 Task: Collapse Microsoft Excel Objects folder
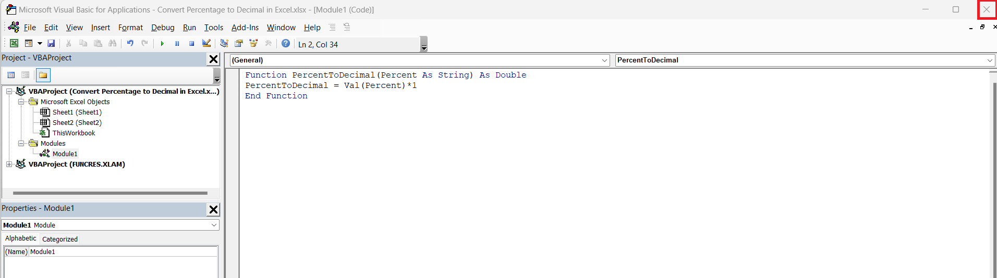[21, 102]
